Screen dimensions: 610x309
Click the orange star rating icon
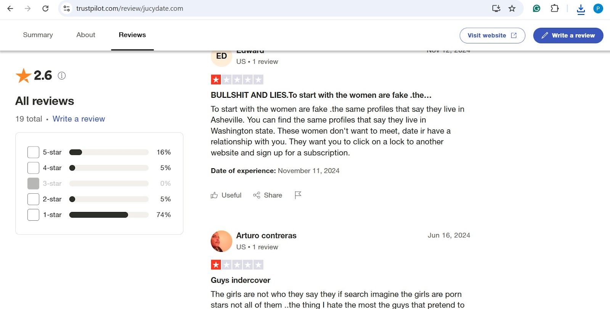(x=23, y=76)
